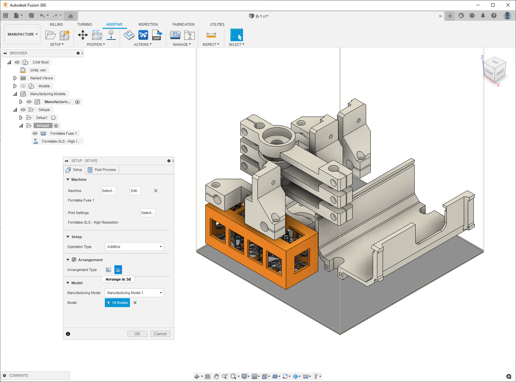Screen dimensions: 516x382
Task: Confirm the setup with OK
Action: tap(137, 334)
